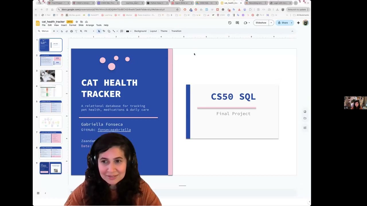Click the presentation title cat_health_tracker

point(53,22)
